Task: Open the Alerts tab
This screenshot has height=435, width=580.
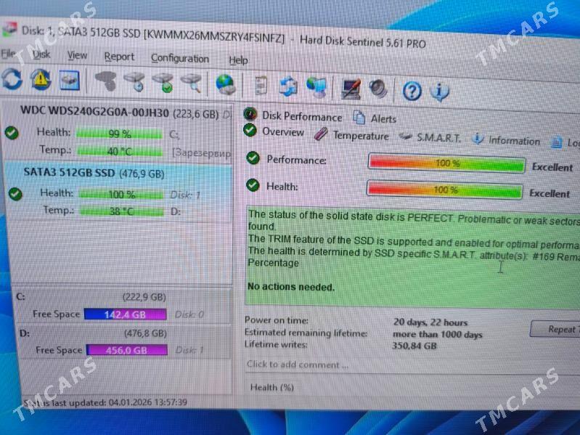Action: (383, 118)
